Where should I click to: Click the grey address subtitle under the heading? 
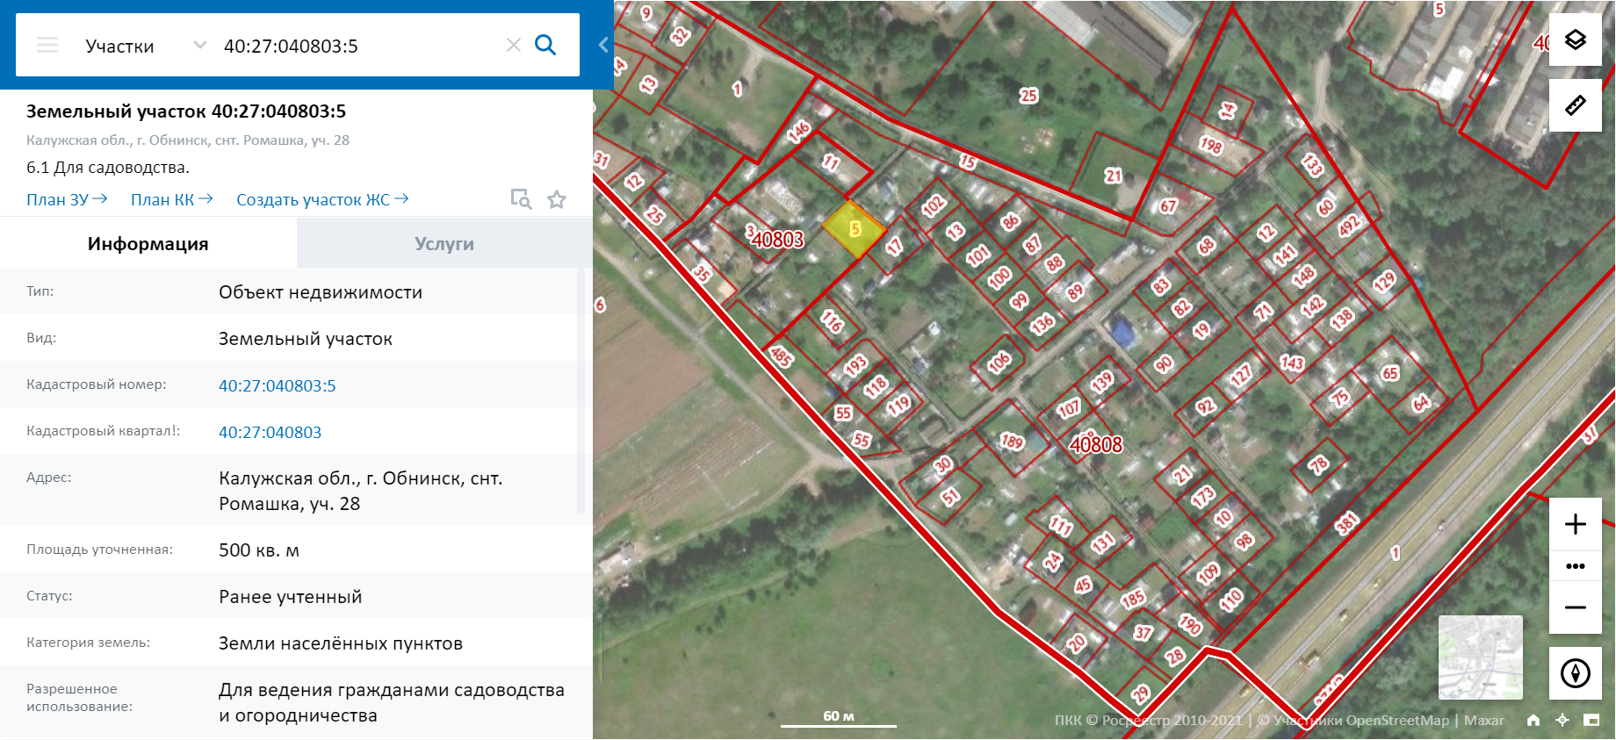click(188, 140)
